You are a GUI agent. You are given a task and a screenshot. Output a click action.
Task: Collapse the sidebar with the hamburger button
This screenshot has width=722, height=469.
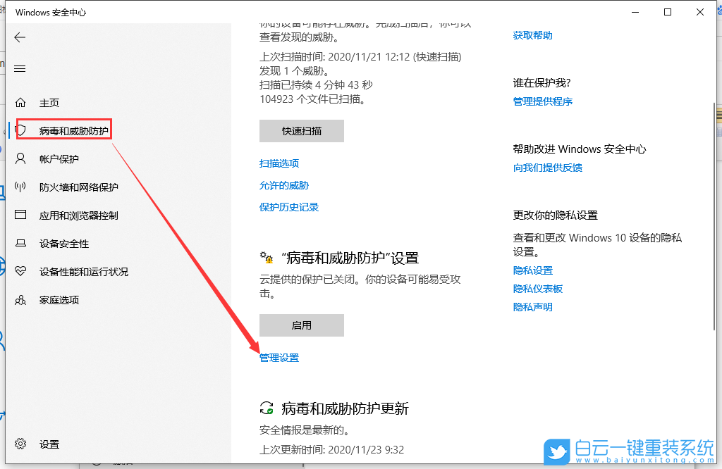tap(20, 68)
